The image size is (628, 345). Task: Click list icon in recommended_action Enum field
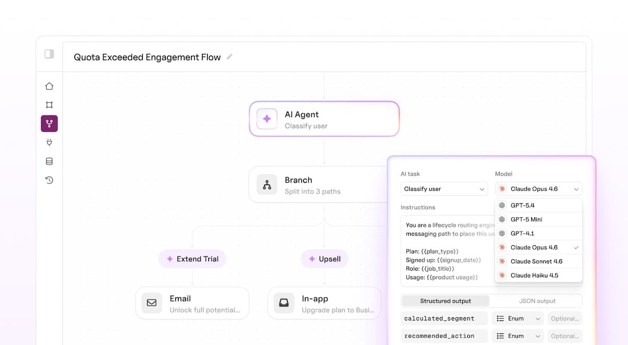[x=500, y=336]
